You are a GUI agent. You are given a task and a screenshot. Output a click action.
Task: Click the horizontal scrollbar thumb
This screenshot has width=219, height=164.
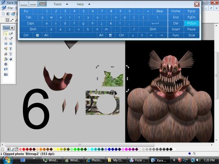pyautogui.click(x=80, y=144)
